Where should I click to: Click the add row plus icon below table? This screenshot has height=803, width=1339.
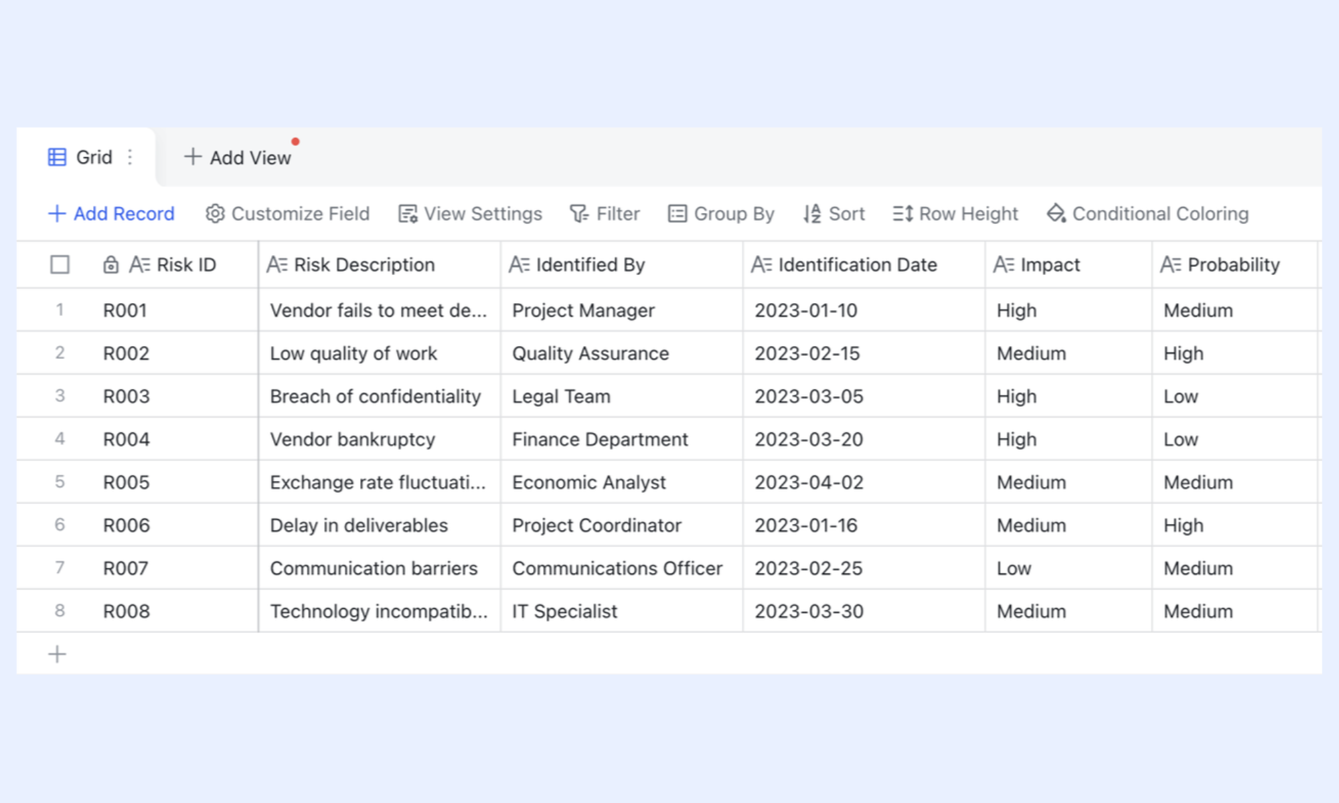(58, 654)
